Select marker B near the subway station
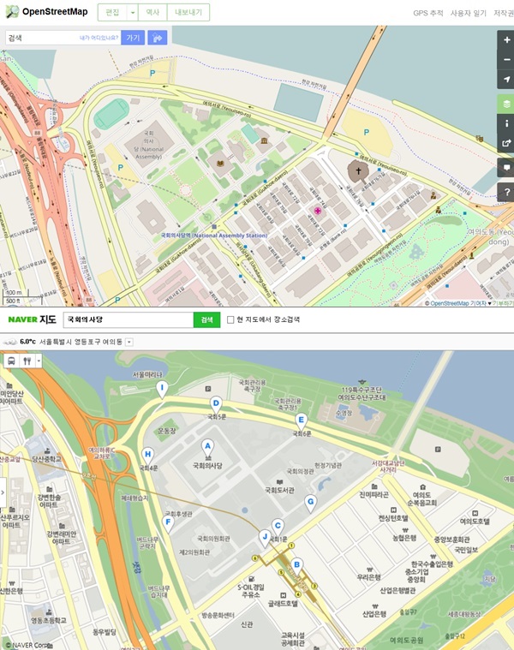The width and height of the screenshot is (514, 650). coord(296,568)
